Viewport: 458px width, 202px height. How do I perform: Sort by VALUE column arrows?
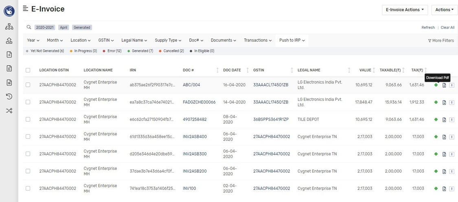pyautogui.click(x=374, y=70)
